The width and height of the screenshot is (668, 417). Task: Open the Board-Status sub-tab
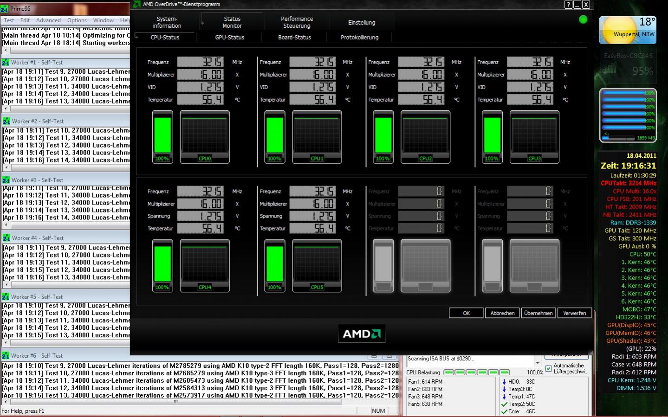[x=294, y=37]
